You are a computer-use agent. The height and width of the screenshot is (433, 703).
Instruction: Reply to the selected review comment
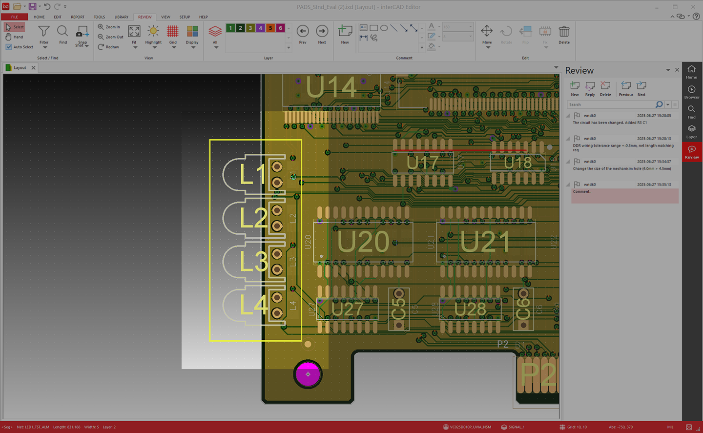(x=590, y=89)
